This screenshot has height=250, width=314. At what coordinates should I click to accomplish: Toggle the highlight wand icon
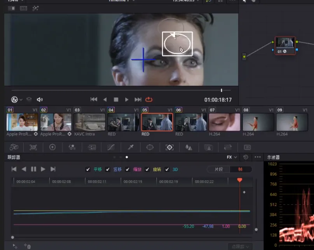click(x=35, y=8)
